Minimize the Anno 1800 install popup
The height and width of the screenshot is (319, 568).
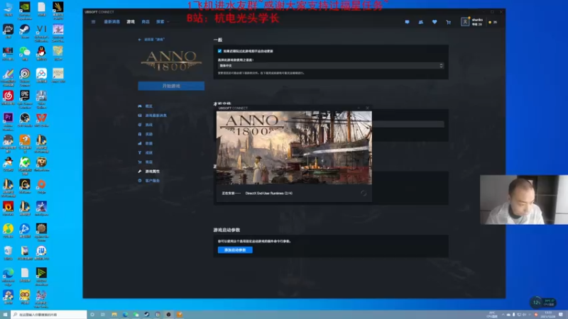[x=359, y=108]
